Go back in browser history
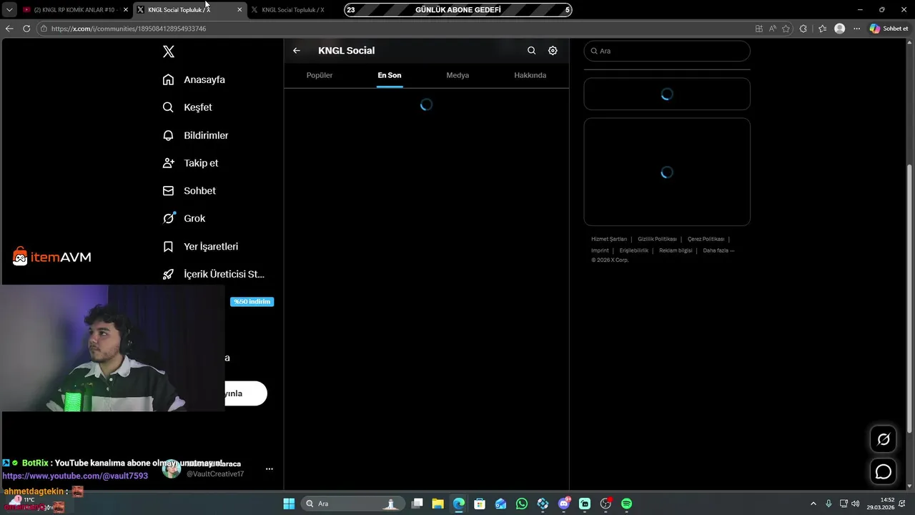Screen dimensions: 915x515 [x=9, y=29]
